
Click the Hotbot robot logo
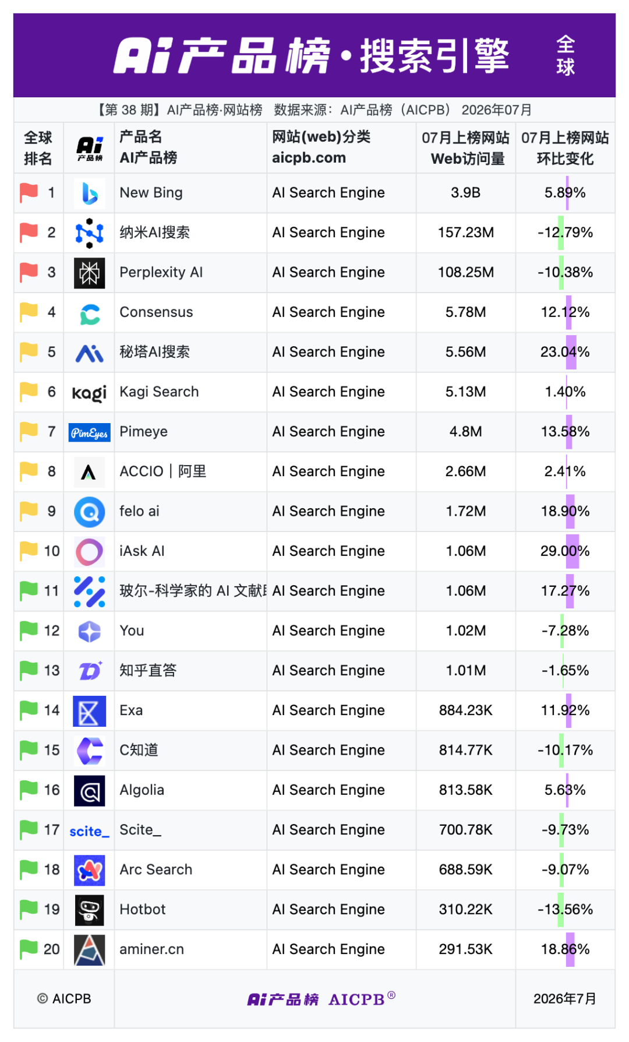[90, 910]
